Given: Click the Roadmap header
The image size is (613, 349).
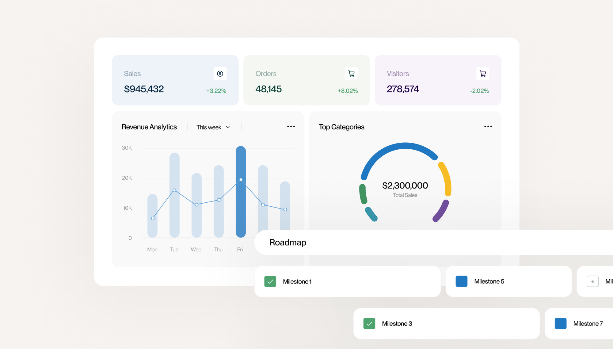Looking at the screenshot, I should point(288,242).
